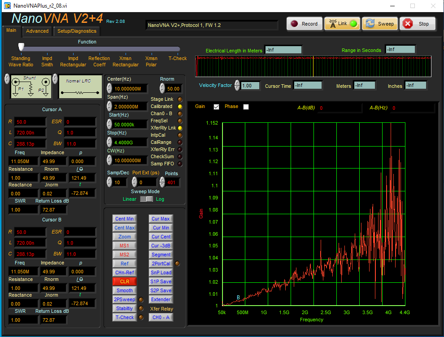Step the Stop(Hz) value control

pyautogui.click(x=109, y=143)
